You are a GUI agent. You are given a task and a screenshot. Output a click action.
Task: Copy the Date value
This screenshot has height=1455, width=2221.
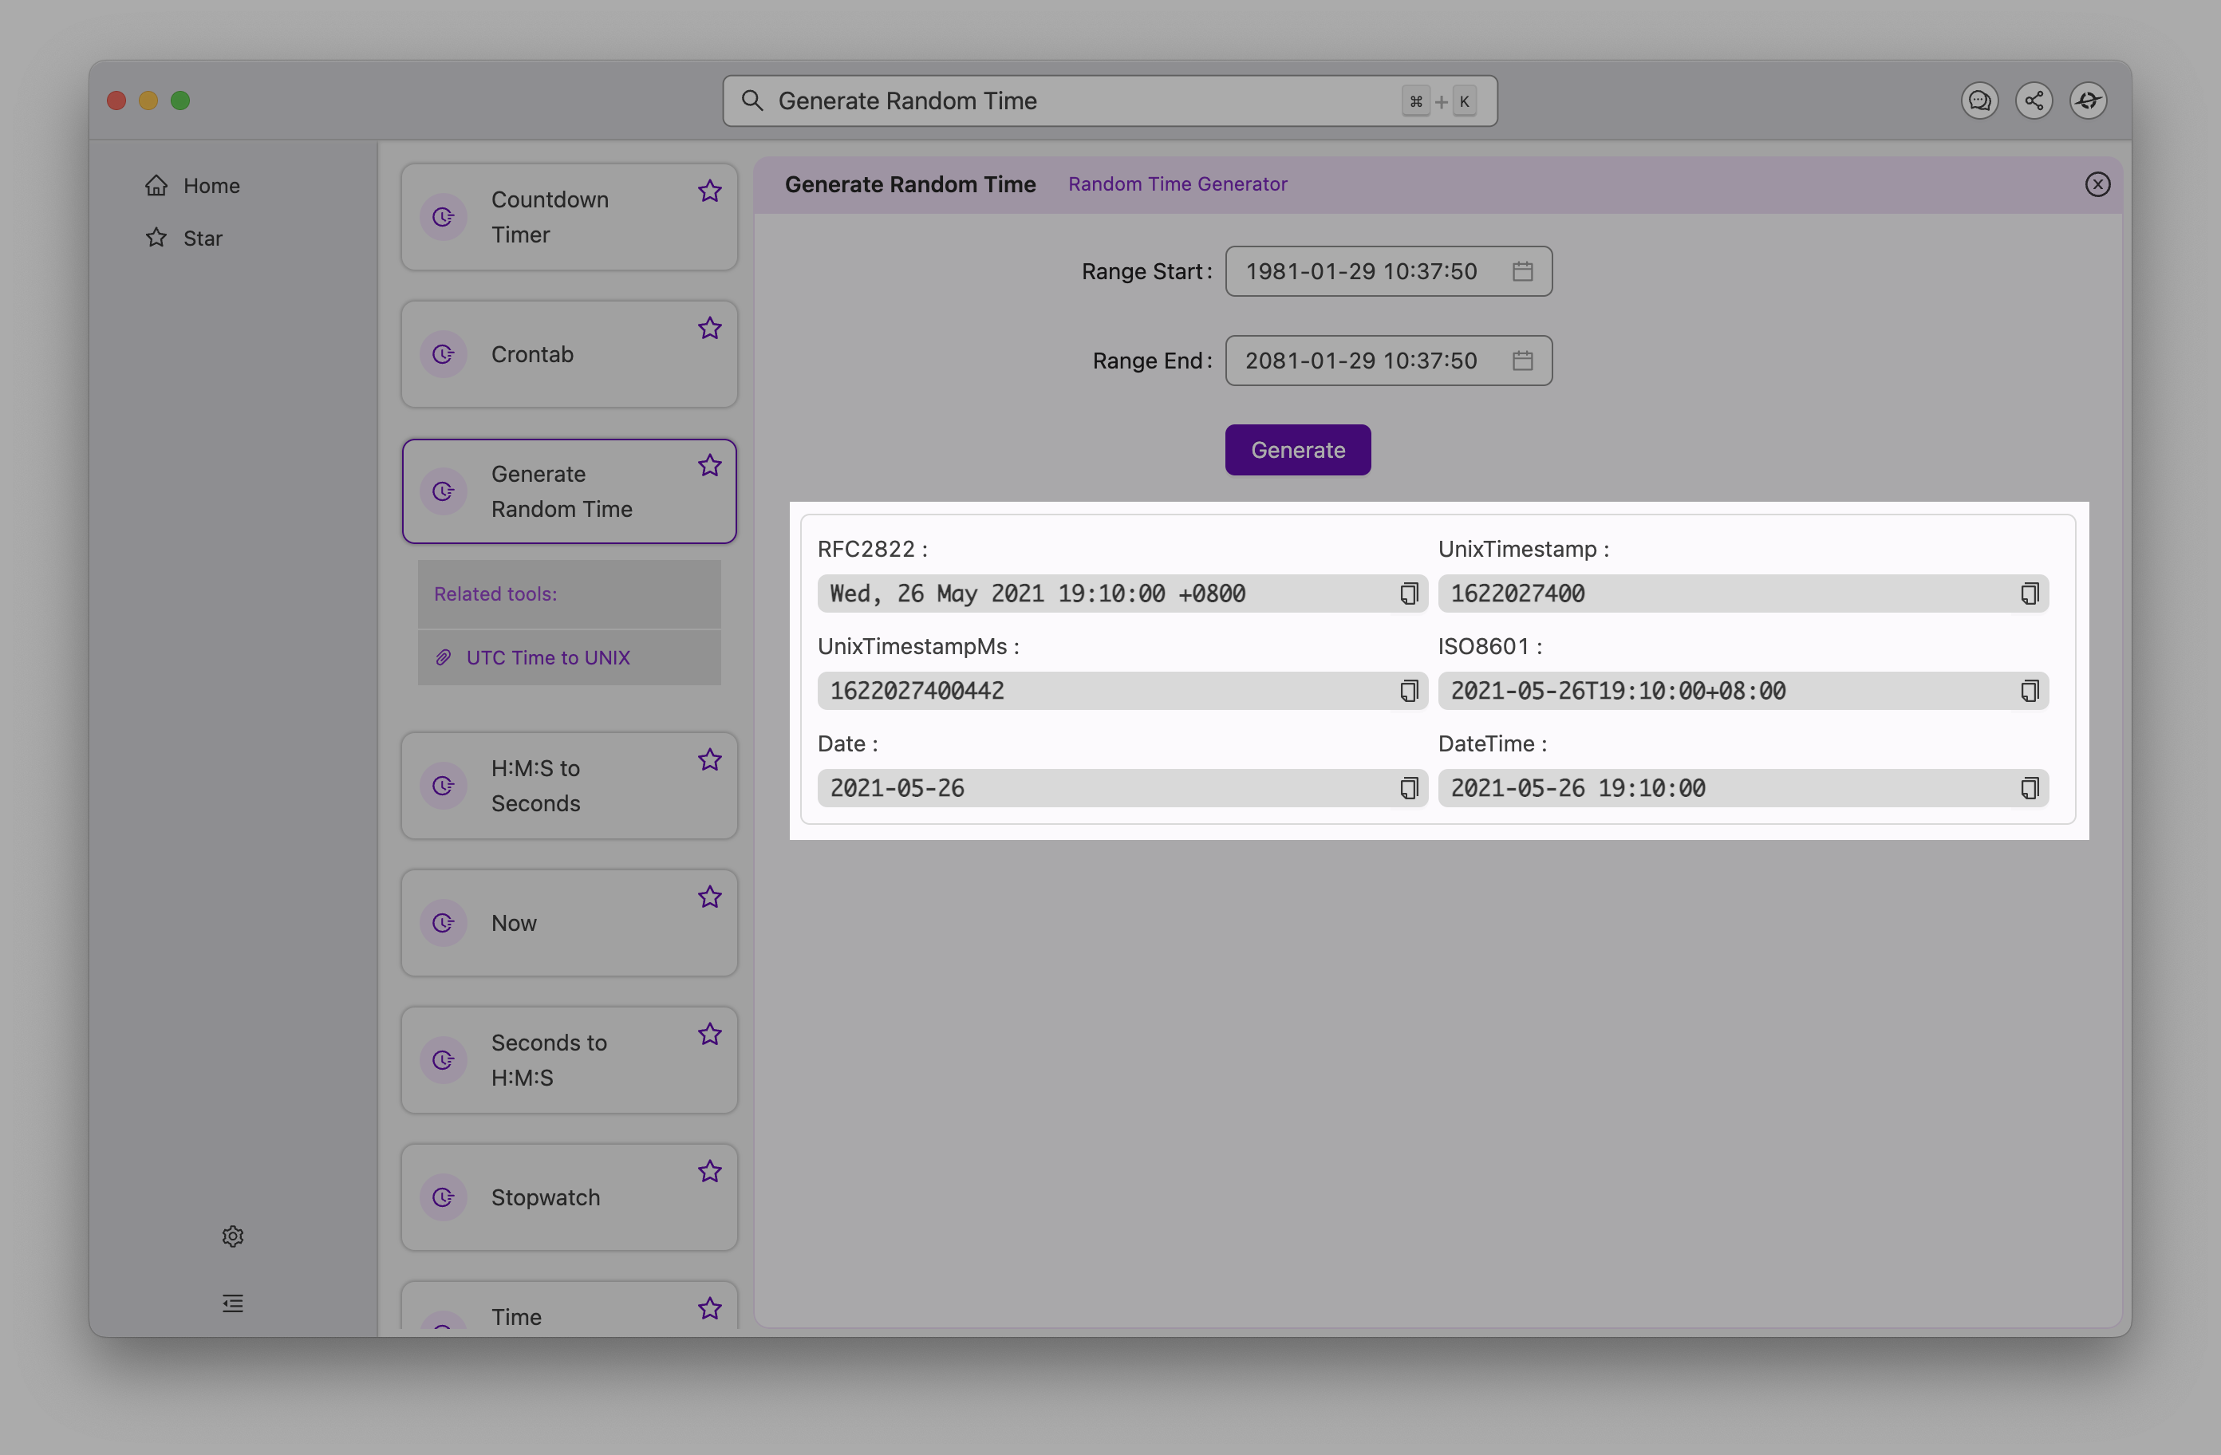(1409, 789)
